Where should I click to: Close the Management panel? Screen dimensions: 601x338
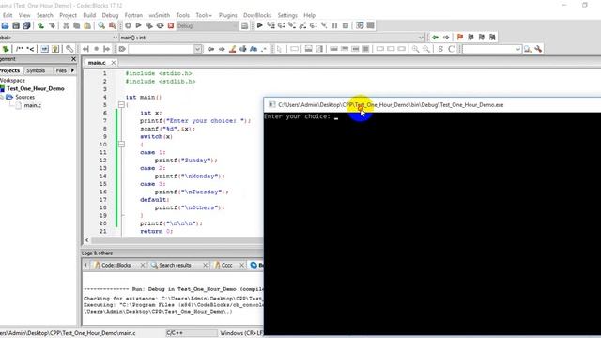pyautogui.click(x=73, y=59)
